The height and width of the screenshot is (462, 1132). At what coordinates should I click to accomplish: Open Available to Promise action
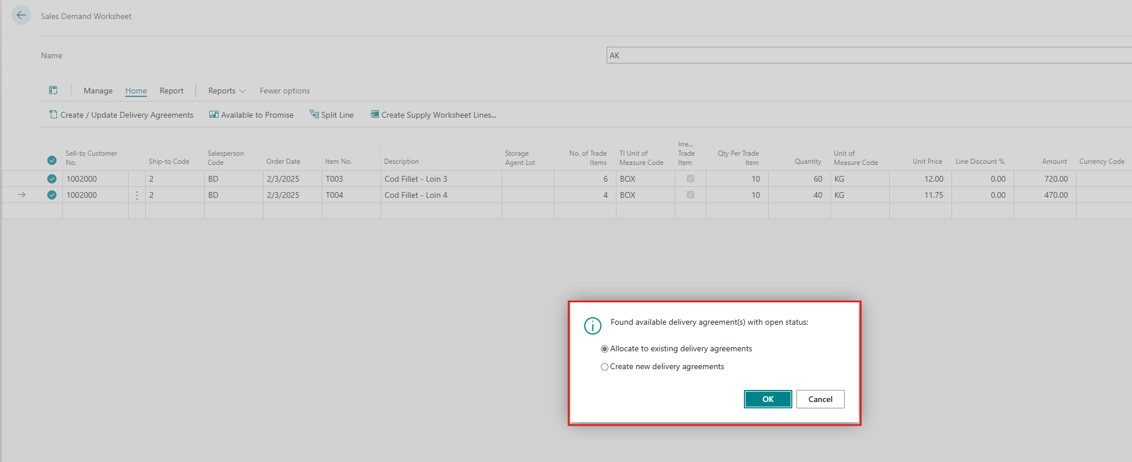251,115
